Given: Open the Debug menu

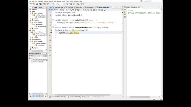Looking at the screenshot, I should [x=59, y=1].
